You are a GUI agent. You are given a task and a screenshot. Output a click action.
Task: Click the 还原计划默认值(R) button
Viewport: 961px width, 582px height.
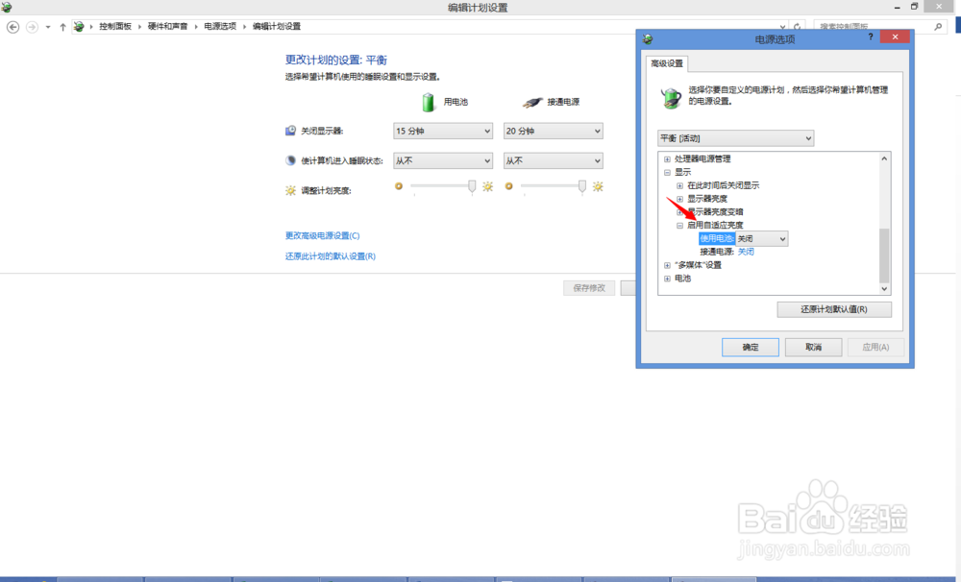point(832,309)
